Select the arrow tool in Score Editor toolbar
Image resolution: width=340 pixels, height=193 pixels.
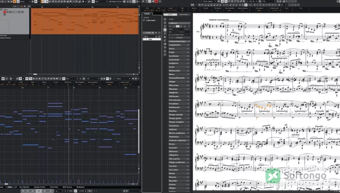(226, 1)
